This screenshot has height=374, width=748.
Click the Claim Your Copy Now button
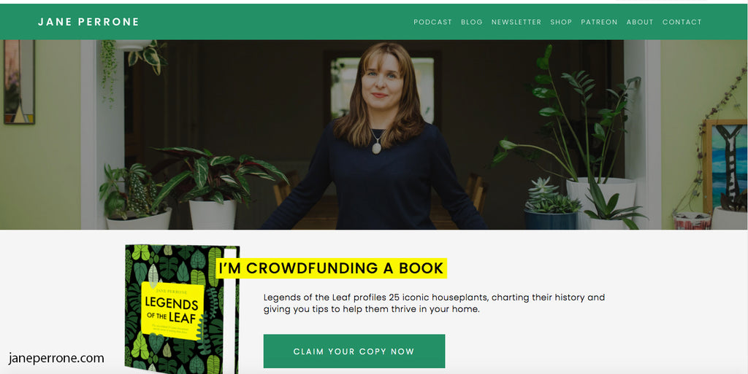point(354,351)
